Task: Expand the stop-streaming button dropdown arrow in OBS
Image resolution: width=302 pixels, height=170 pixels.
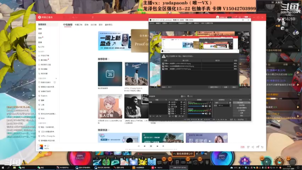Action: point(249,103)
